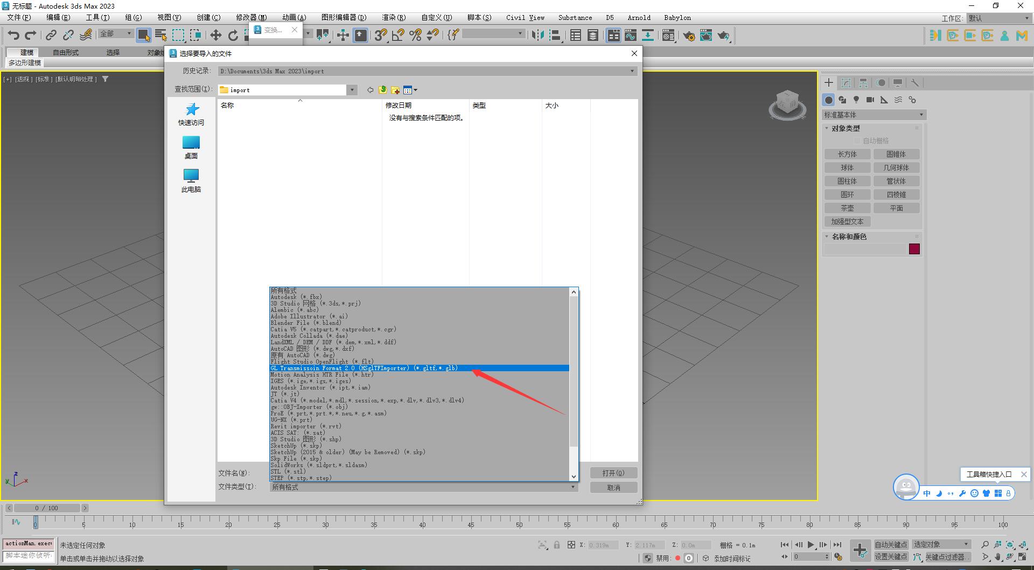1034x570 pixels.
Task: Toggle the Window/Crossing selection icon
Action: [x=195, y=36]
